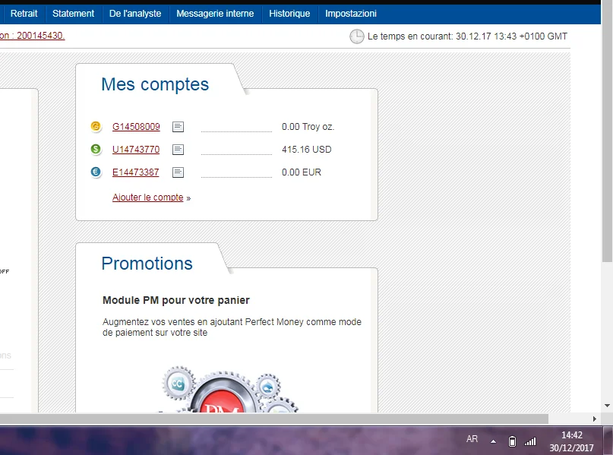
Task: Click the battery icon in system tray
Action: (512, 441)
